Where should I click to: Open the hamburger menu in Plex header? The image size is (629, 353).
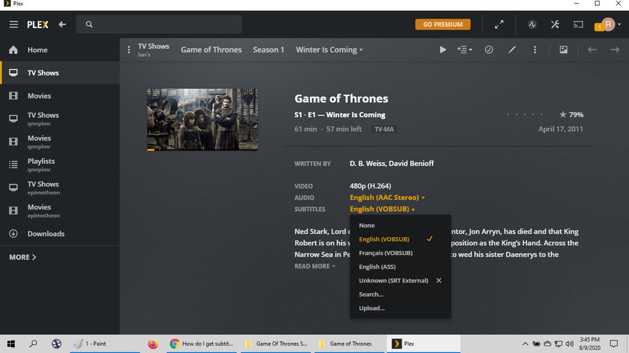point(13,25)
